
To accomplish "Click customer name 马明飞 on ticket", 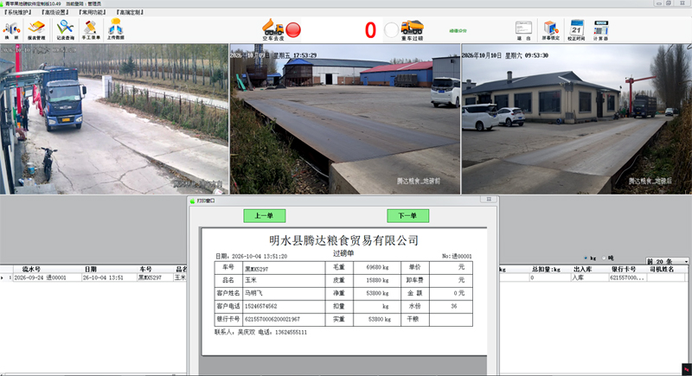I will click(x=253, y=293).
